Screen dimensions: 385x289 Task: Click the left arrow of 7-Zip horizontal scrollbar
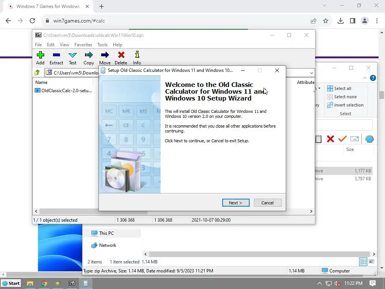(x=36, y=211)
